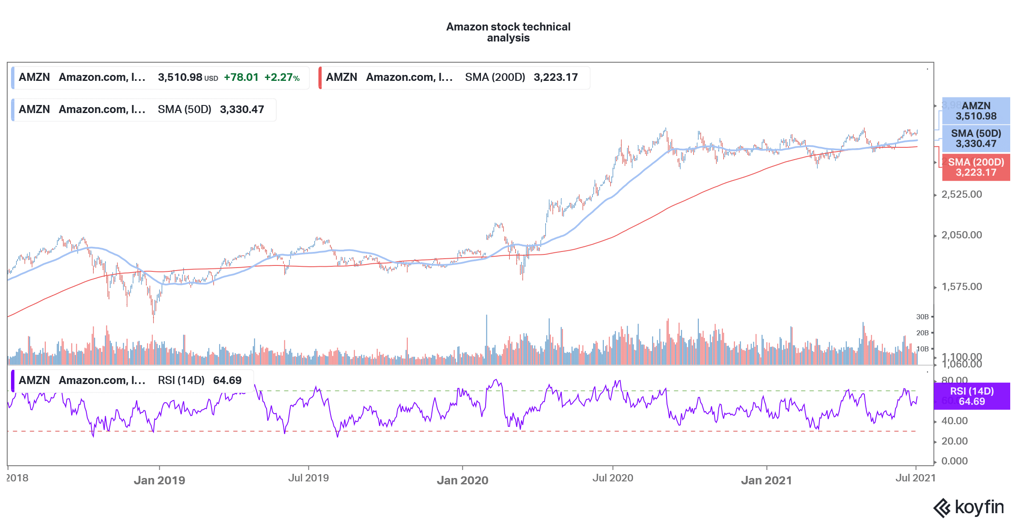Image resolution: width=1017 pixels, height=525 pixels.
Task: Click the 'Jan 2020' date label
Action: pyautogui.click(x=462, y=481)
